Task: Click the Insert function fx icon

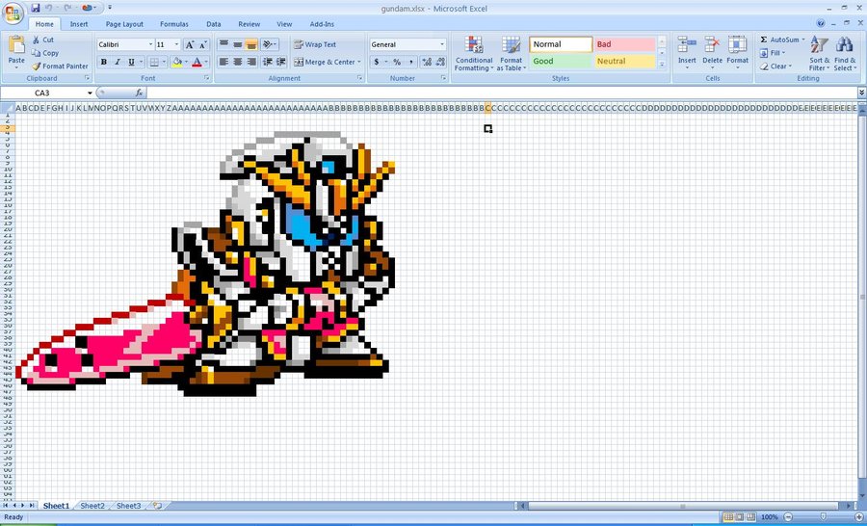Action: pyautogui.click(x=139, y=92)
